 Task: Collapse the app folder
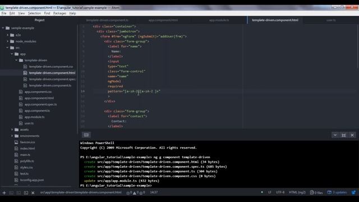click(12, 54)
